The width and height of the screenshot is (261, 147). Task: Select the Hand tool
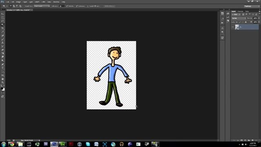click(x=2, y=79)
